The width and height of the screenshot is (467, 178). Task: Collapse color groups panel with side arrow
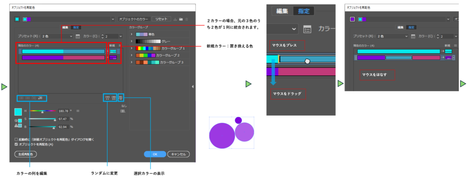point(192,86)
